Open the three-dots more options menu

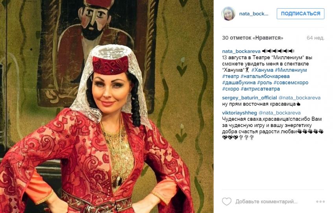pos(320,202)
